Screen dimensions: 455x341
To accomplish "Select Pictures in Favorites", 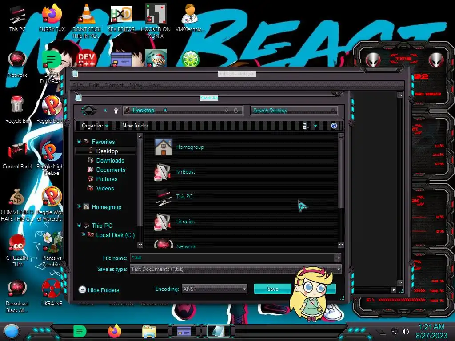I will pyautogui.click(x=107, y=179).
